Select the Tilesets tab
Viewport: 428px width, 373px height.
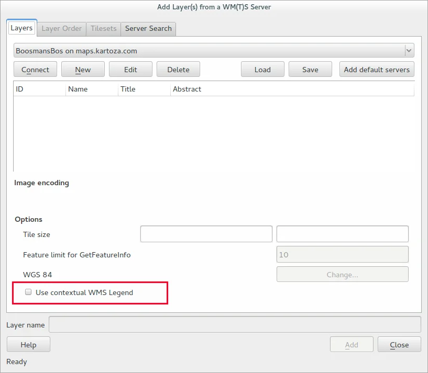point(104,28)
